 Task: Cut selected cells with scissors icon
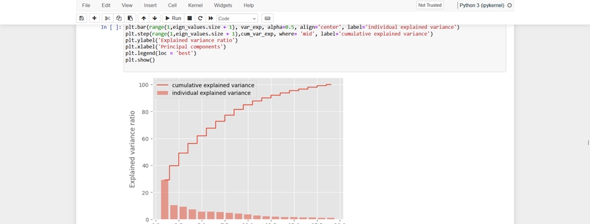(x=107, y=18)
